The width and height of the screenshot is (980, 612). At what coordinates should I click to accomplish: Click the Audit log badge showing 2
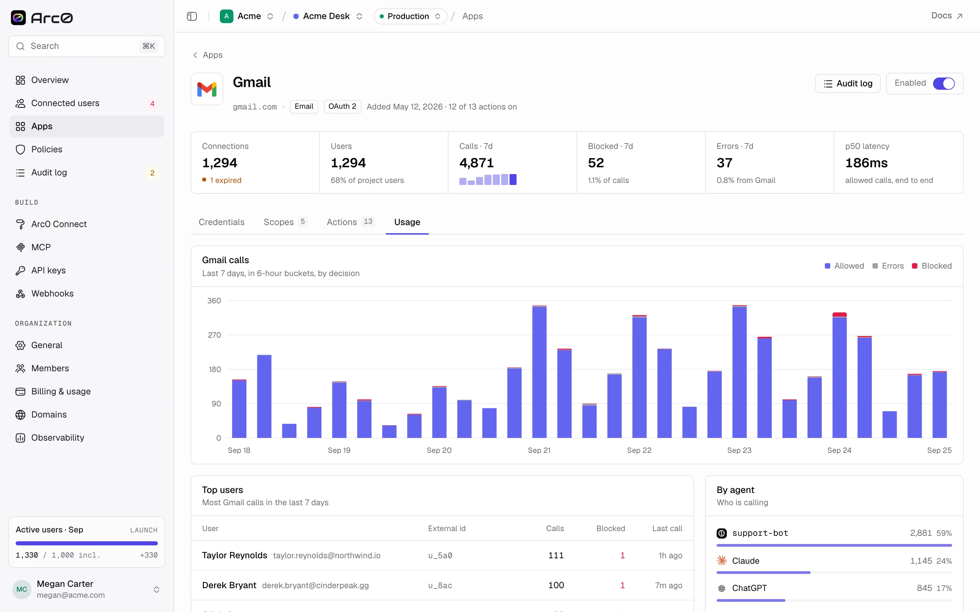(152, 173)
